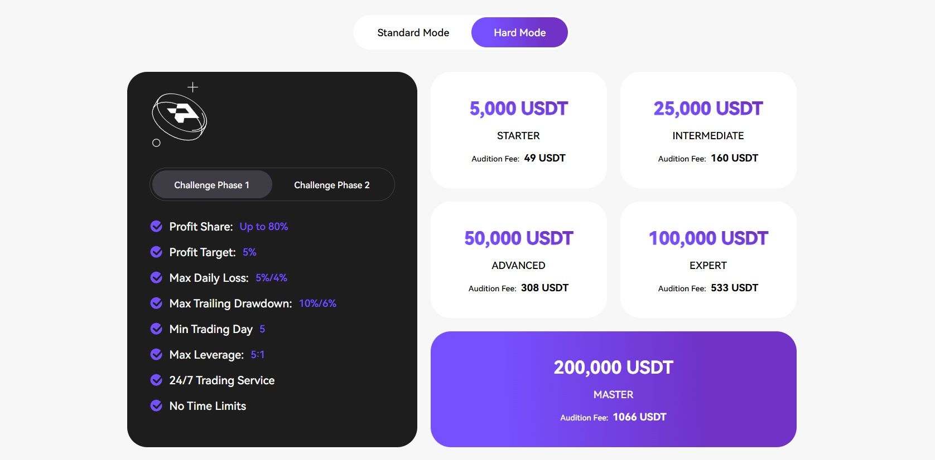
Task: Click the 24/7 Trading Service checkmark icon
Action: click(156, 380)
